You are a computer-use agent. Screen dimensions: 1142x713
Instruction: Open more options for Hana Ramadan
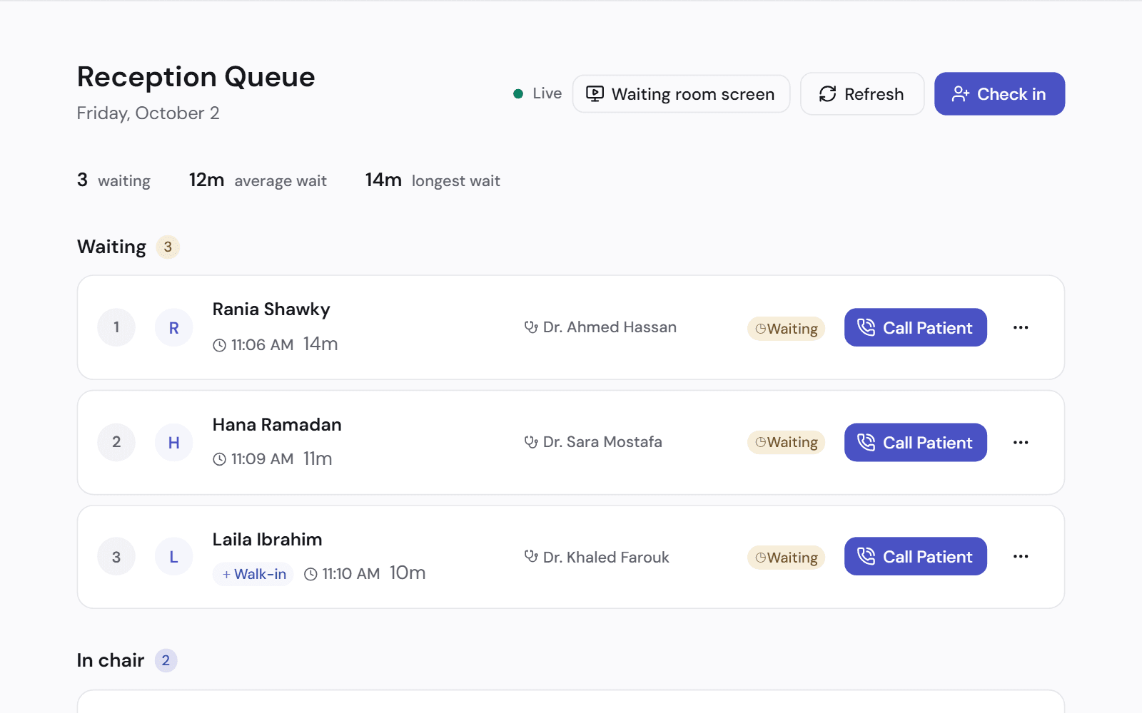tap(1021, 442)
